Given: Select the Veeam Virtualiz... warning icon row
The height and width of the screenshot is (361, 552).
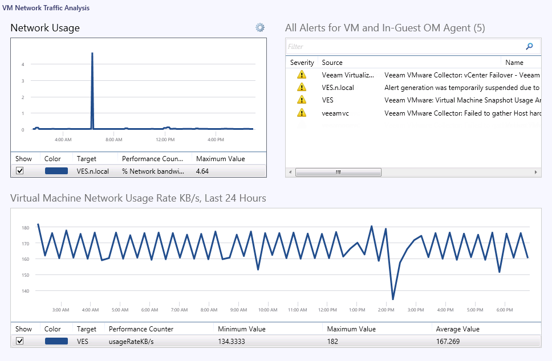Looking at the screenshot, I should click(302, 75).
